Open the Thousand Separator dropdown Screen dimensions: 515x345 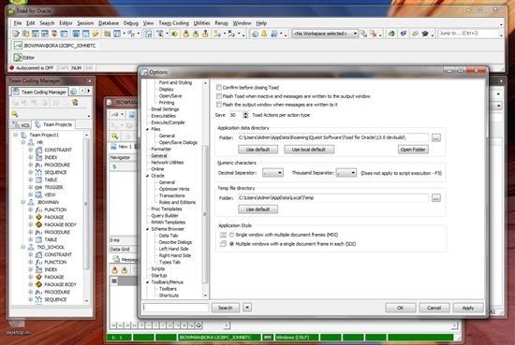346,173
